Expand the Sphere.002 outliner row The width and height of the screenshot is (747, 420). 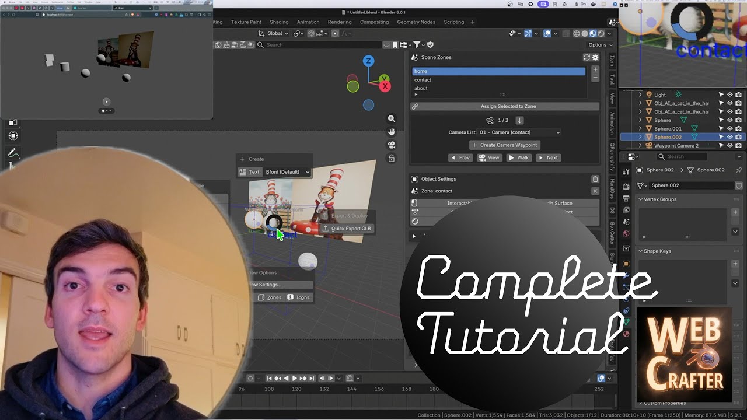[640, 137]
